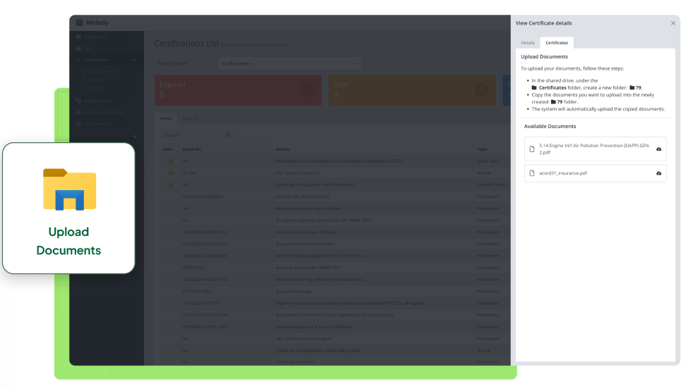Select the Certificate of Compliance VDRS-VDR System row
Image resolution: width=695 pixels, height=388 pixels.
tap(334, 351)
